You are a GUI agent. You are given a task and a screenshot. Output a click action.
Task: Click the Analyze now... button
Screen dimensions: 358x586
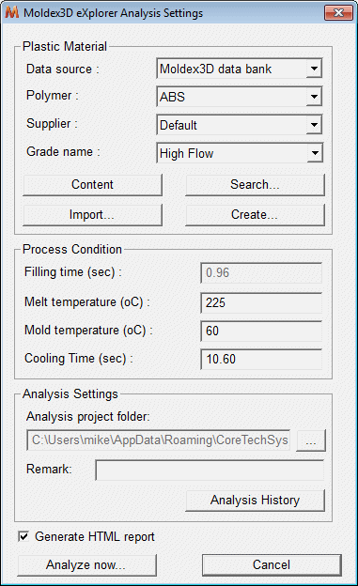(x=86, y=565)
